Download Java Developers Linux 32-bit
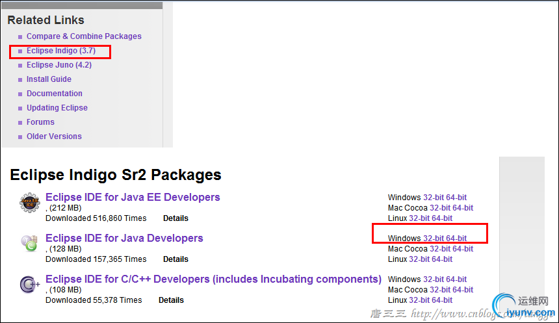Image resolution: width=559 pixels, height=323 pixels. click(x=419, y=259)
